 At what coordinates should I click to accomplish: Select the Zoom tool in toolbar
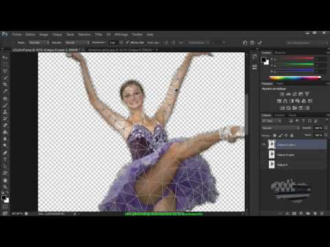pyautogui.click(x=5, y=187)
